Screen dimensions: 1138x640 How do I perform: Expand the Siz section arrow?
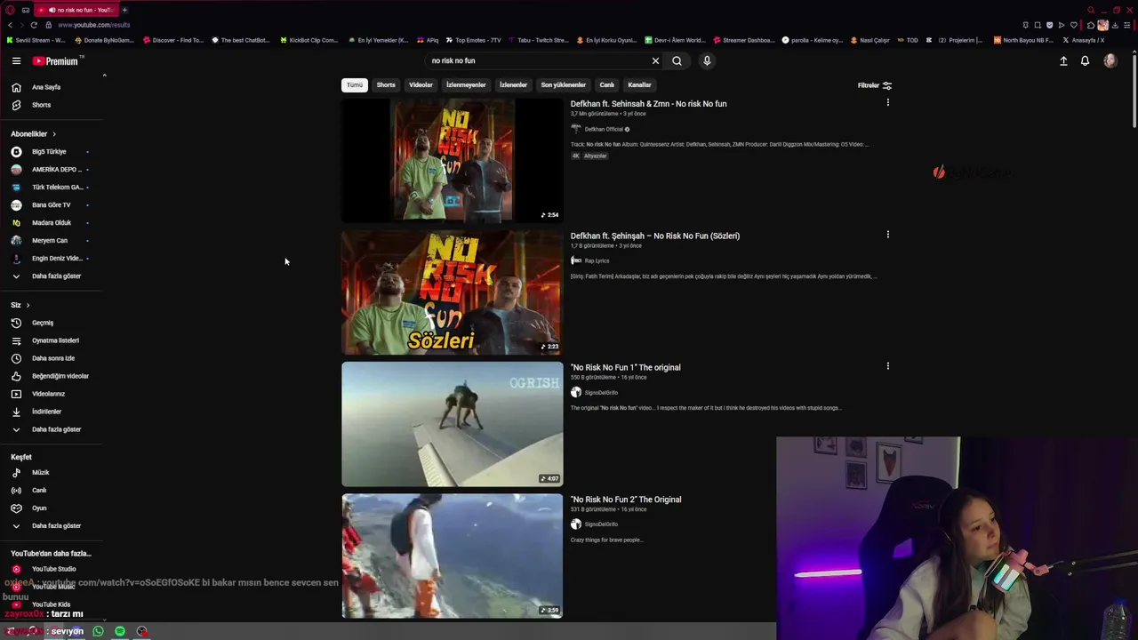click(x=28, y=305)
